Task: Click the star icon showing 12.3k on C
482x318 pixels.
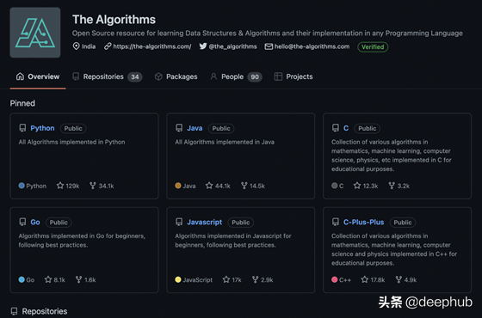Action: coord(357,186)
